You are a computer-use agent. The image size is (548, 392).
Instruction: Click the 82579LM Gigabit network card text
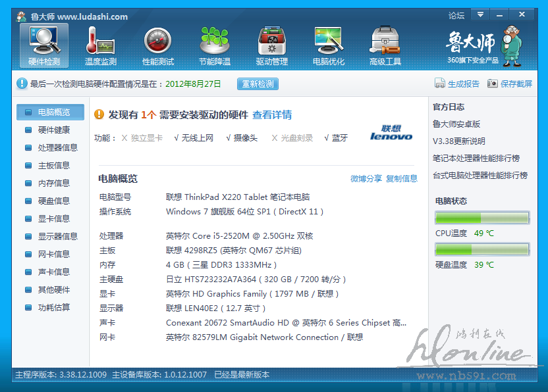point(265,337)
